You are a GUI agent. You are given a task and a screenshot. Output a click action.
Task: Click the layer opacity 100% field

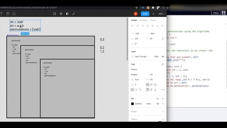156,57
